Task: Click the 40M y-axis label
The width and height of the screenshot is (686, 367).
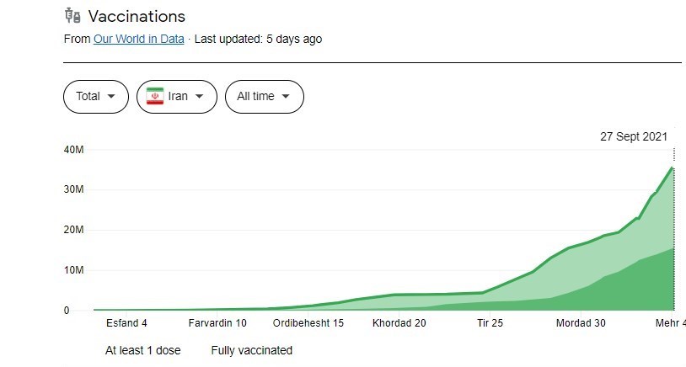Action: pyautogui.click(x=72, y=150)
